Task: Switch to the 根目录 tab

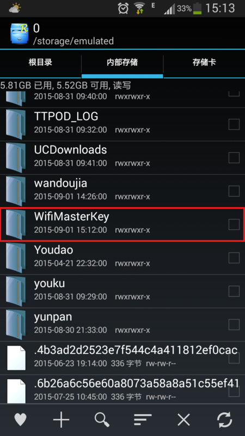Action: [x=40, y=62]
